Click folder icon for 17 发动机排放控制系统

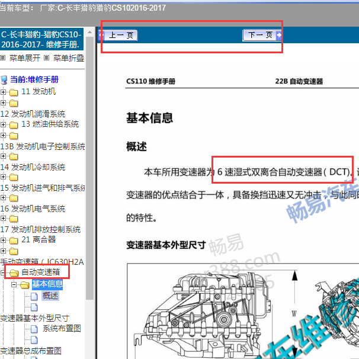14,219
